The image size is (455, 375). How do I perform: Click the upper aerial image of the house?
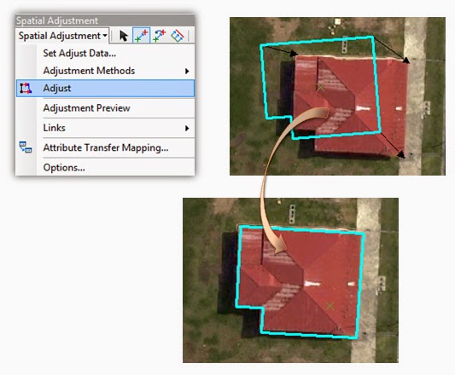337,96
